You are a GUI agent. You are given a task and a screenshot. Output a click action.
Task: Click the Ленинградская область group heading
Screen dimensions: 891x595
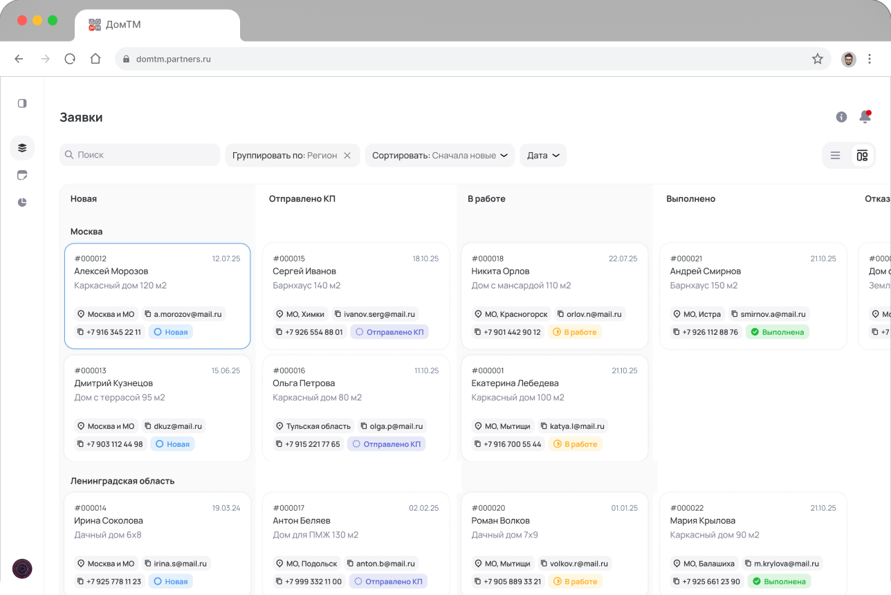click(122, 481)
